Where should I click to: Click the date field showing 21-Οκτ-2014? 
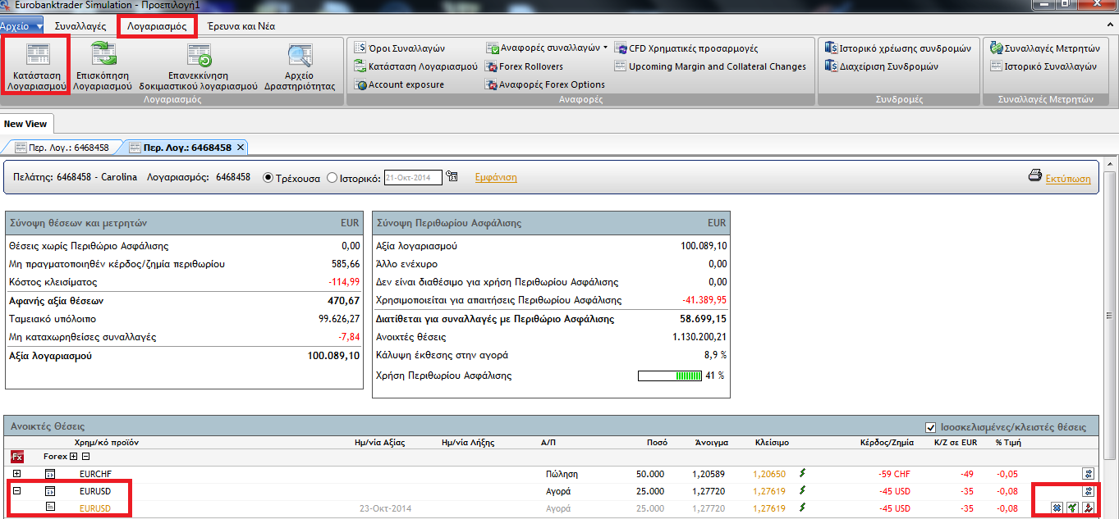[x=413, y=177]
